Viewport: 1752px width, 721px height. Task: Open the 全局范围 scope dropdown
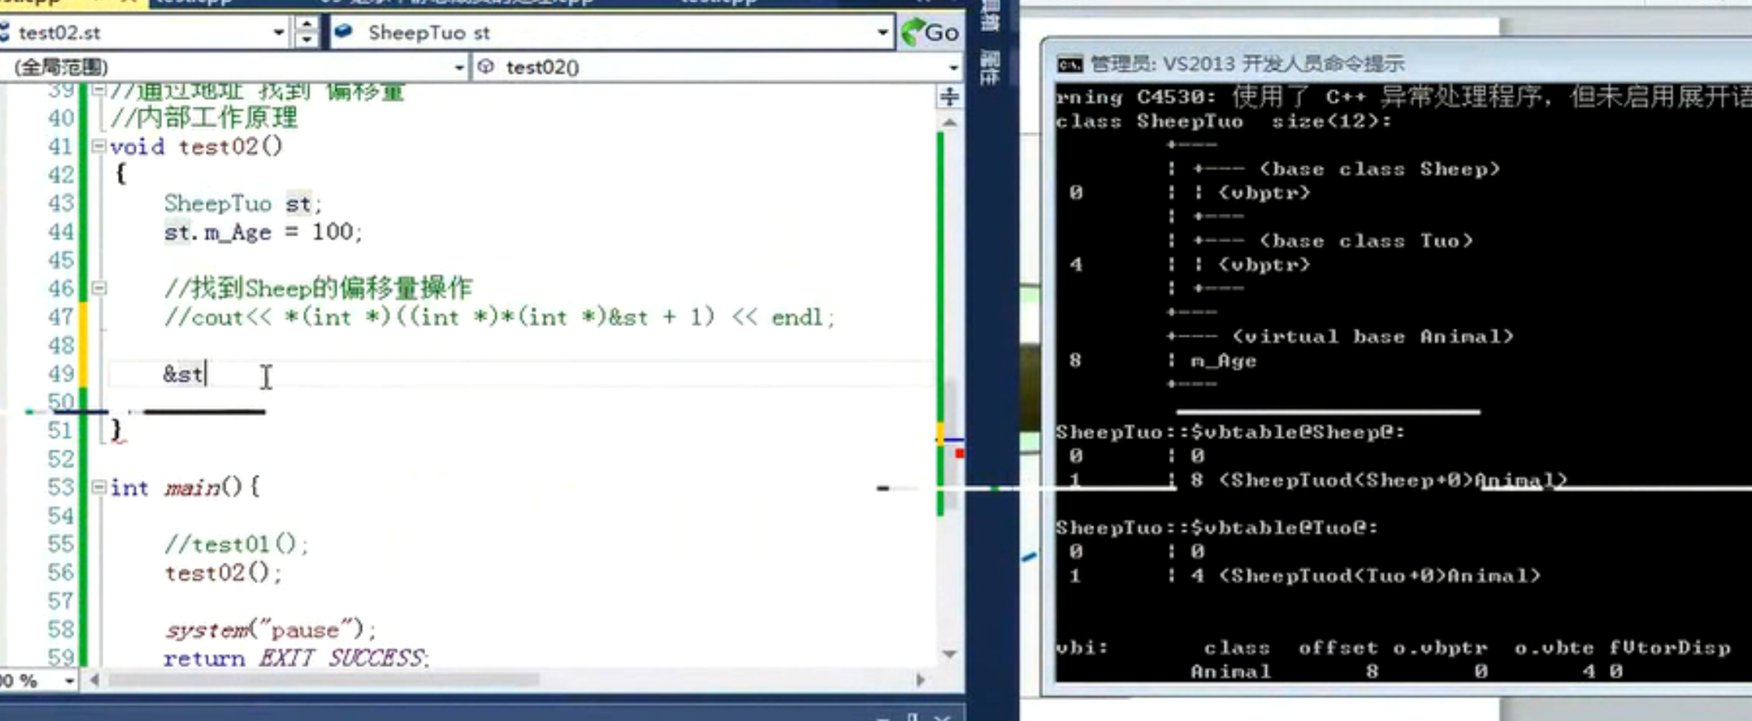(x=459, y=68)
